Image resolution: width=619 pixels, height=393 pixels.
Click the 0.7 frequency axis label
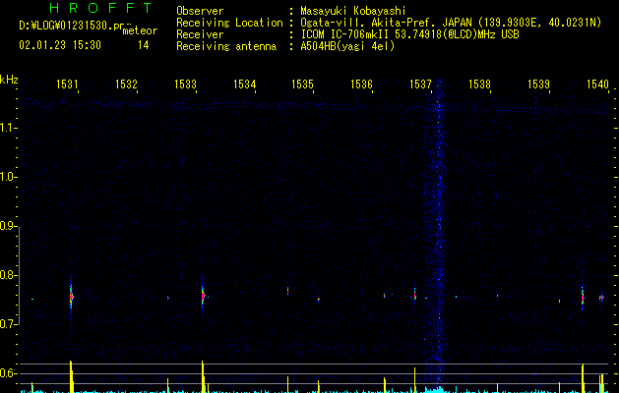(9, 324)
